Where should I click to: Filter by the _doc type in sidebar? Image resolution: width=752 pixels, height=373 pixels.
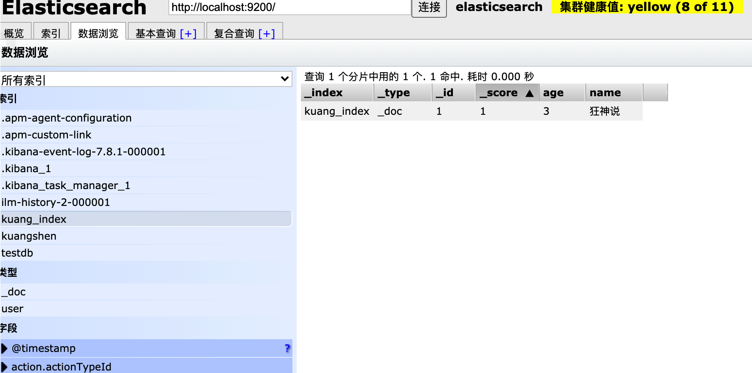146,292
